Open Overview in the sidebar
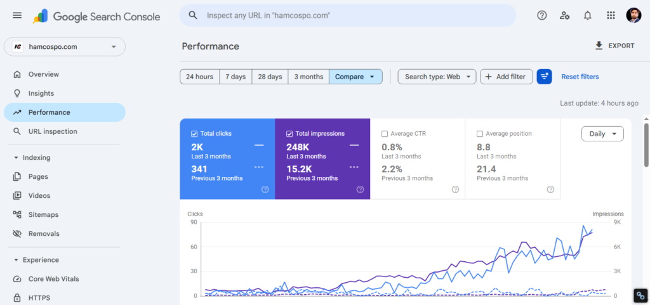Viewport: 650px width, 305px height. [65, 74]
